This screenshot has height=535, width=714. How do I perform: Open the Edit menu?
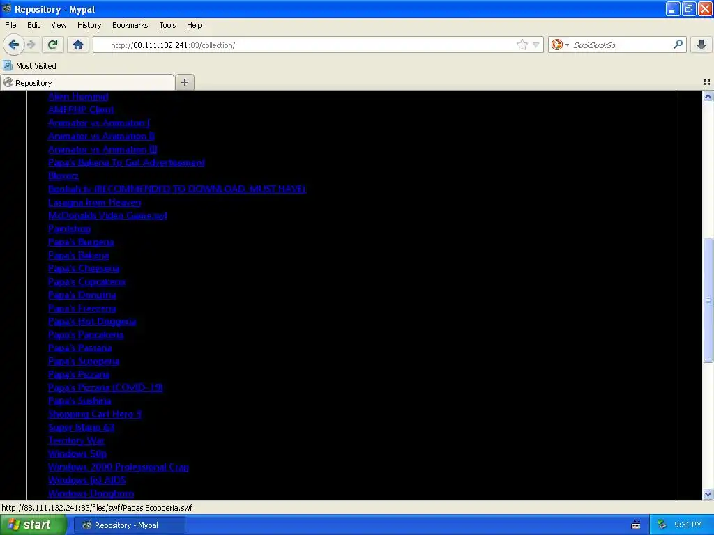tap(33, 25)
